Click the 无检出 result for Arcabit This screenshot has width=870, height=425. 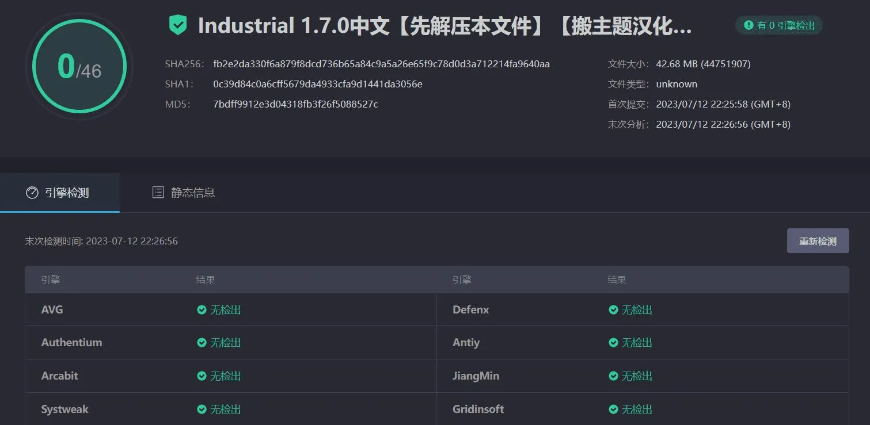pos(225,376)
